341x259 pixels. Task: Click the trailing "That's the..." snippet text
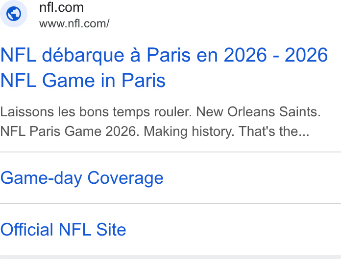[274, 131]
